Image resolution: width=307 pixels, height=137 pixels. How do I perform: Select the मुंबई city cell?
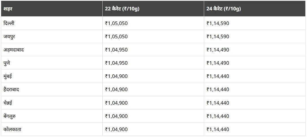[x=52, y=76]
